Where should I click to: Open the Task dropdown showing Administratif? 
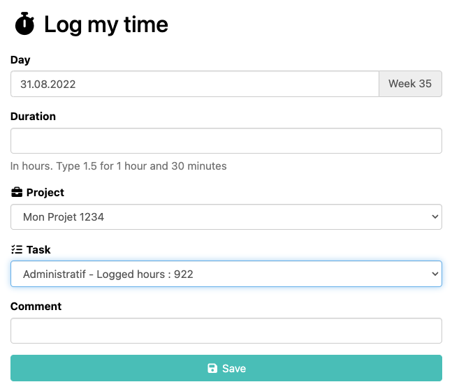click(226, 274)
